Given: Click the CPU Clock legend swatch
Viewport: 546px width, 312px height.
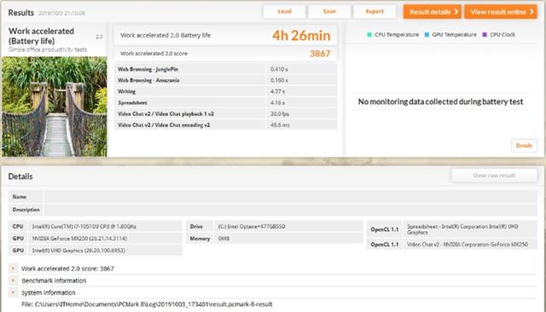Looking at the screenshot, I should tap(485, 34).
